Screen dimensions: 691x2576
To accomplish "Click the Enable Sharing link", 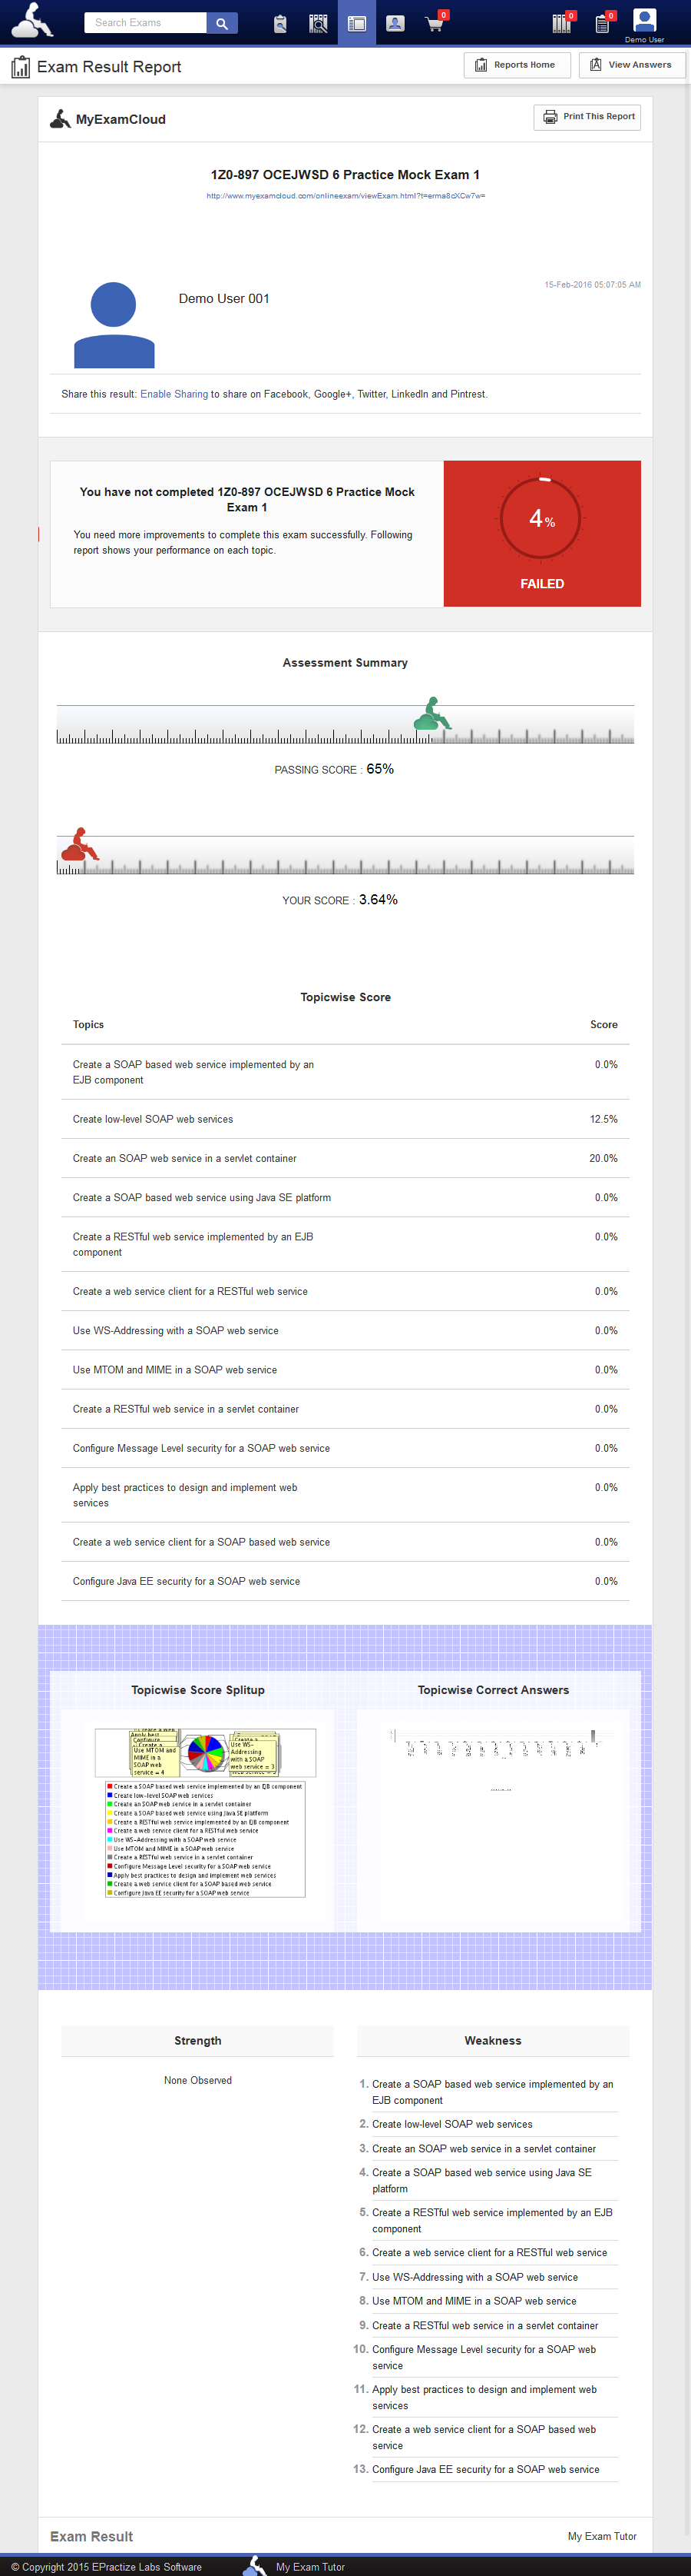I will pyautogui.click(x=174, y=394).
